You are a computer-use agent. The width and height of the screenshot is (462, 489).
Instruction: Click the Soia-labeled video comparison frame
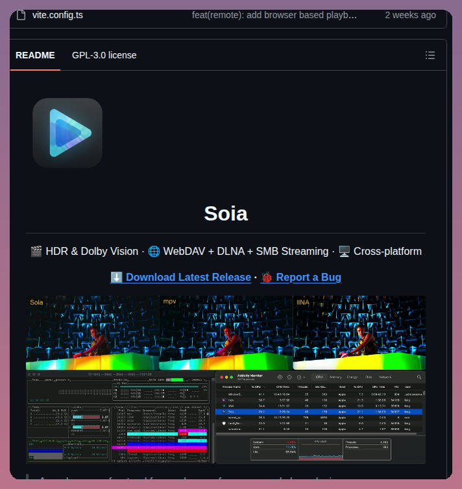pos(92,333)
